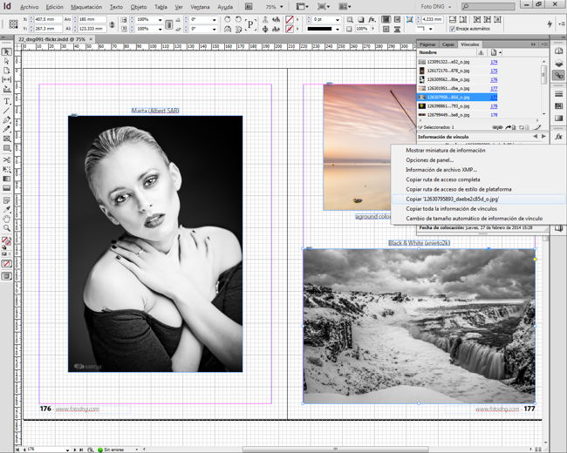Select the Direct Selection tool
The image size is (567, 453).
pos(6,61)
